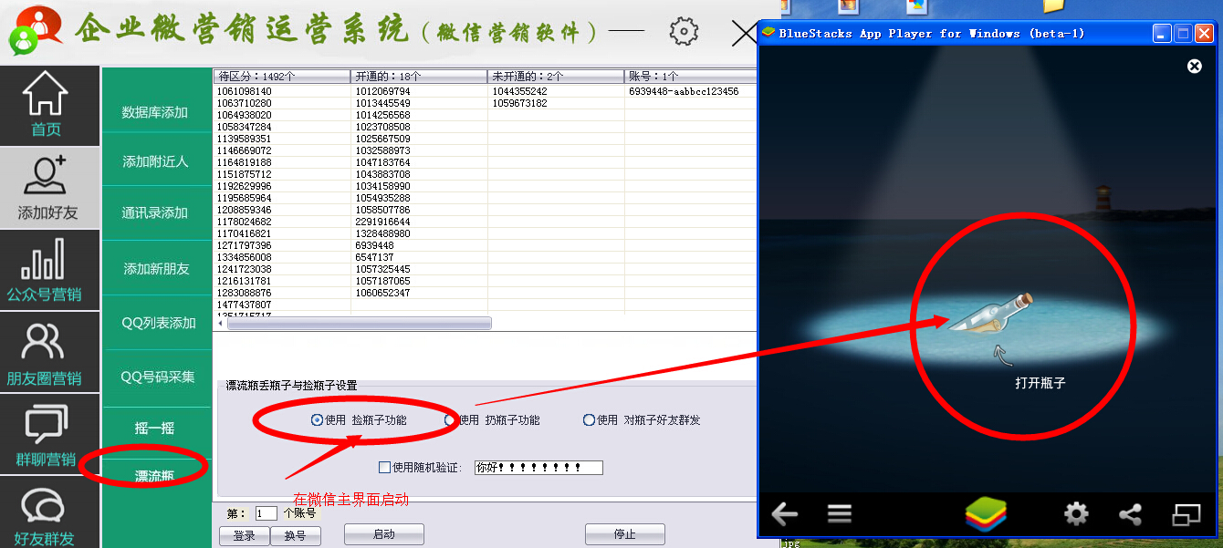Toggle BlueStacks full screen icon

click(1186, 514)
